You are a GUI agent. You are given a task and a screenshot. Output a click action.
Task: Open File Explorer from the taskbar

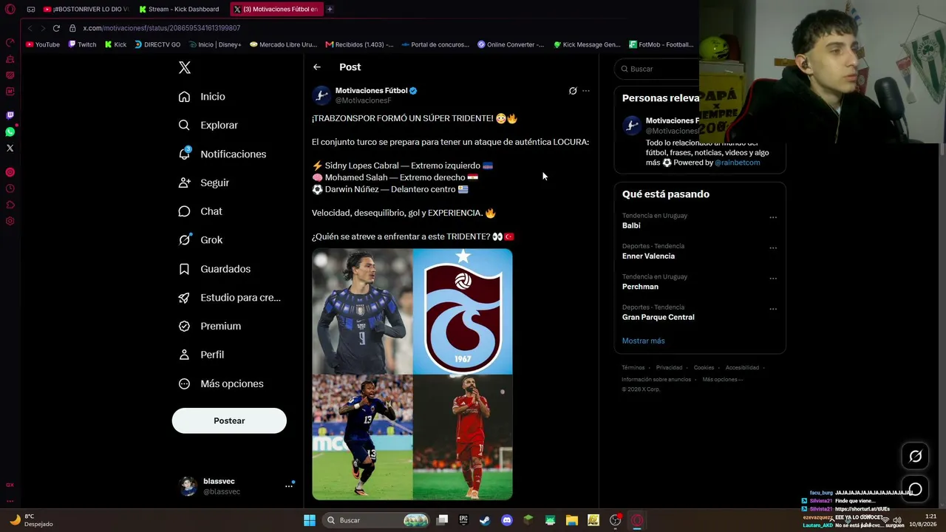(x=571, y=520)
